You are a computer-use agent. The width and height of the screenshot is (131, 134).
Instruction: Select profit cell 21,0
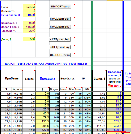6,109
